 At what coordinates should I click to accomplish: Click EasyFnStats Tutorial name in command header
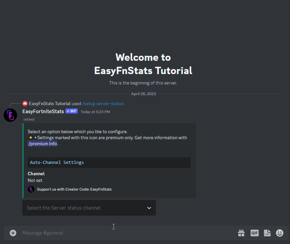point(50,103)
